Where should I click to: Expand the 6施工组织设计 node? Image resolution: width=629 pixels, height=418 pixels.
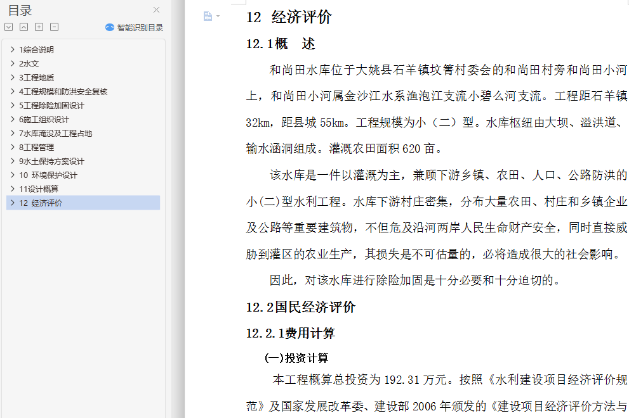(13, 119)
